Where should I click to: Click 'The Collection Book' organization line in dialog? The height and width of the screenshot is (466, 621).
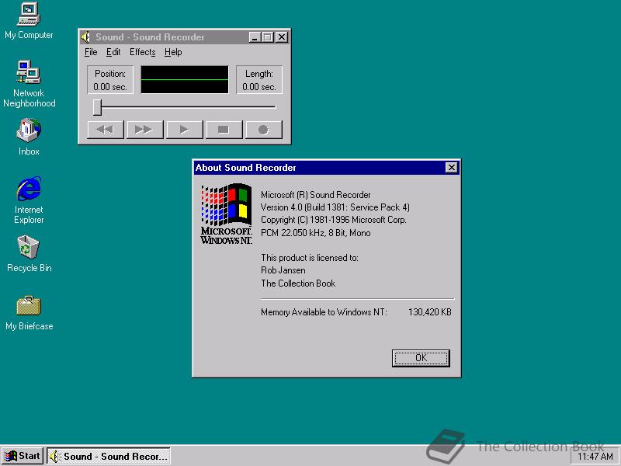tap(298, 283)
